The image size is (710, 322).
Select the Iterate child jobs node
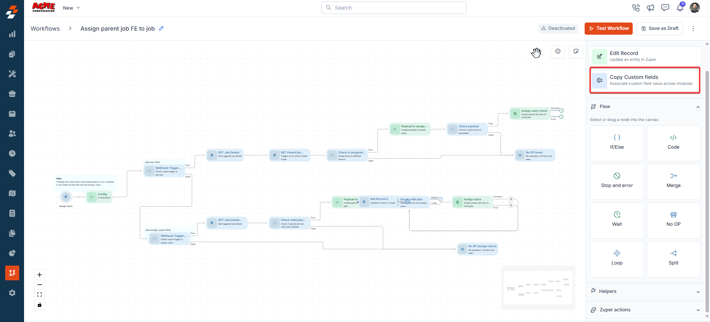(x=413, y=202)
